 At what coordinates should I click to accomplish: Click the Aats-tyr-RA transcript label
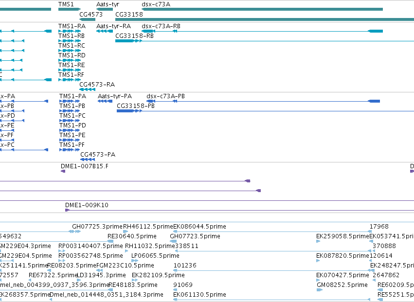pyautogui.click(x=113, y=26)
